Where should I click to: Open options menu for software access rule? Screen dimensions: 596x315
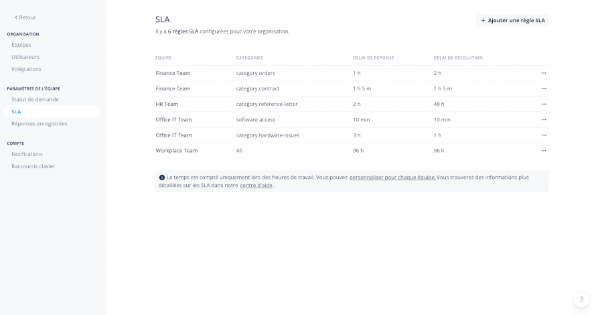pyautogui.click(x=544, y=119)
